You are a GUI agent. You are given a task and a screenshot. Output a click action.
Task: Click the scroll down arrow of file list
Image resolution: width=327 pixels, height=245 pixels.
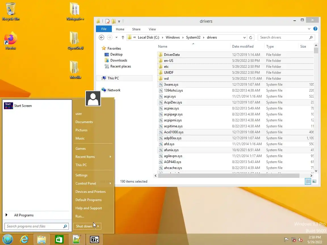[x=316, y=171]
